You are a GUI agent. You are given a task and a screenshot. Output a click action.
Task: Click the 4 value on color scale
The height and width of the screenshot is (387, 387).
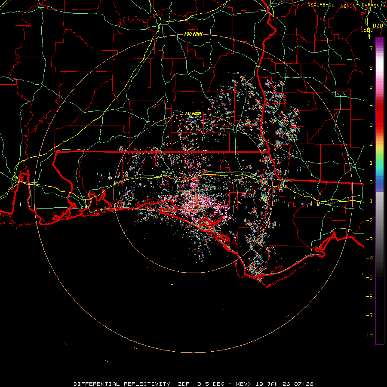371,106
